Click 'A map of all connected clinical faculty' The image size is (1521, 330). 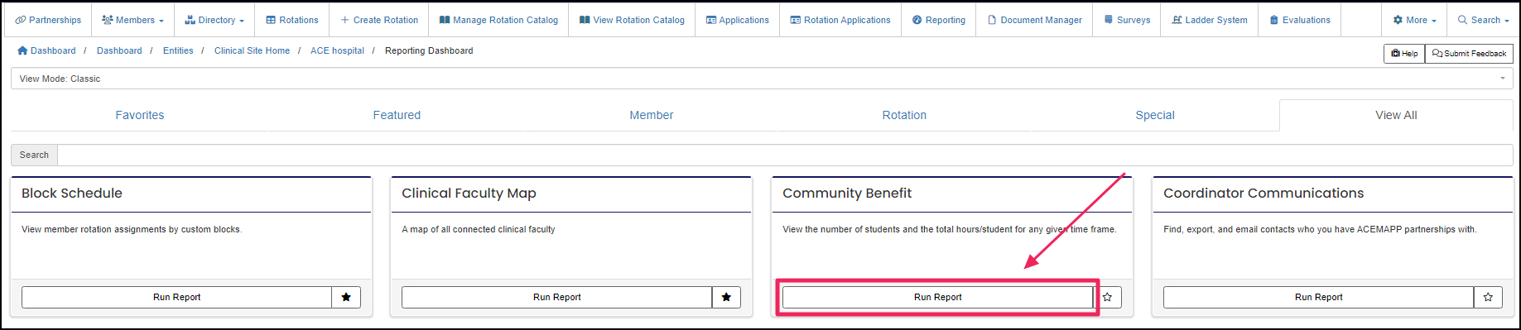479,229
